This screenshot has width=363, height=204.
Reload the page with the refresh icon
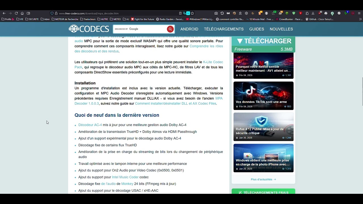(16, 13)
